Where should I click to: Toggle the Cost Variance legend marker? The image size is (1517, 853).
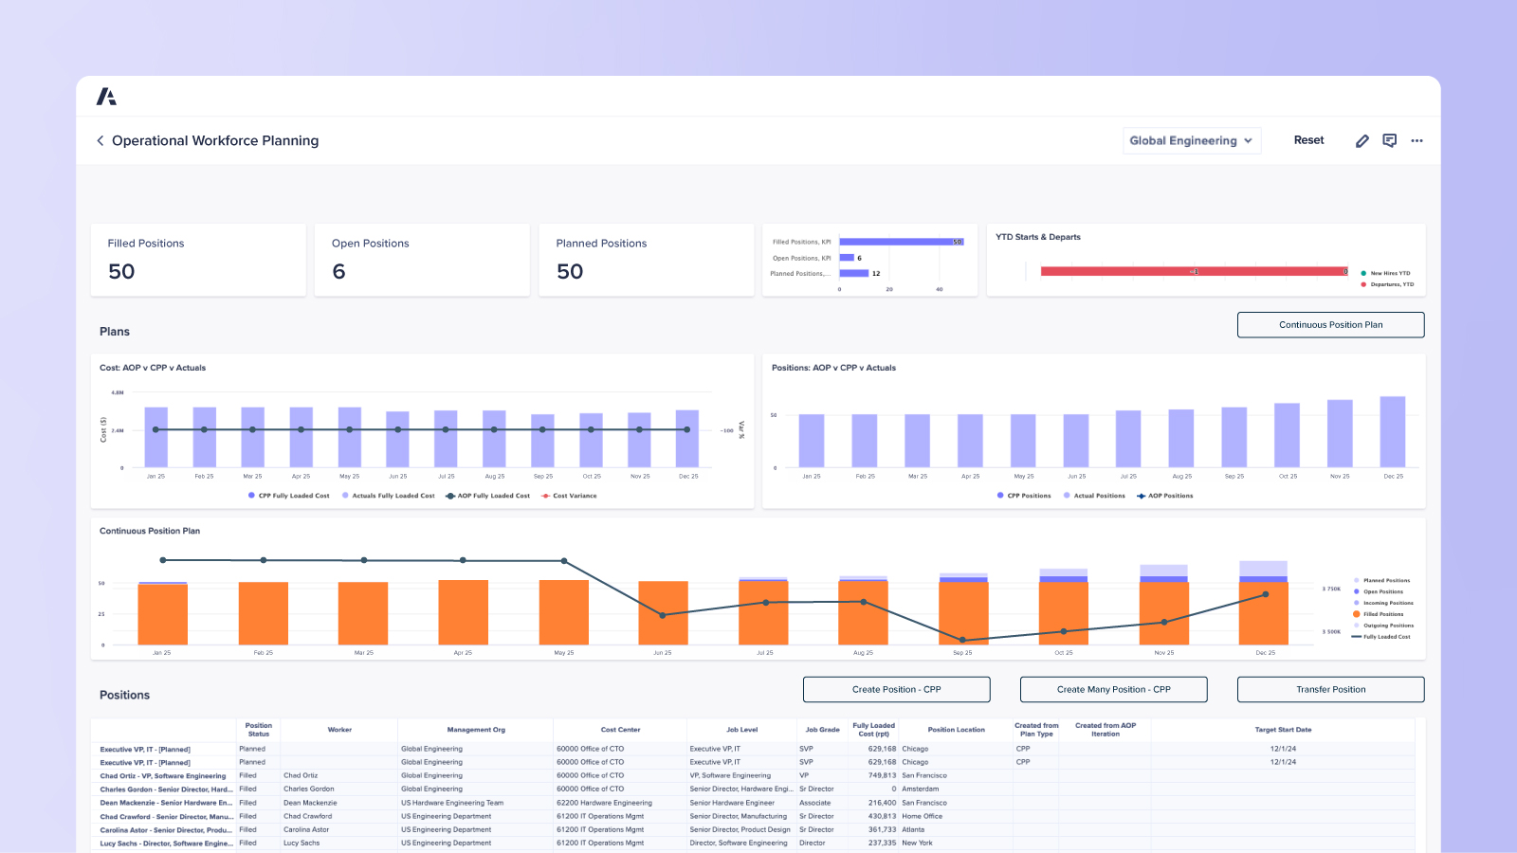(544, 495)
